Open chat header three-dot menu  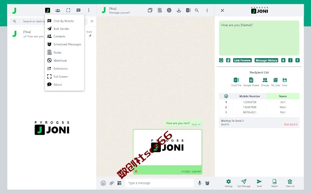[207, 10]
